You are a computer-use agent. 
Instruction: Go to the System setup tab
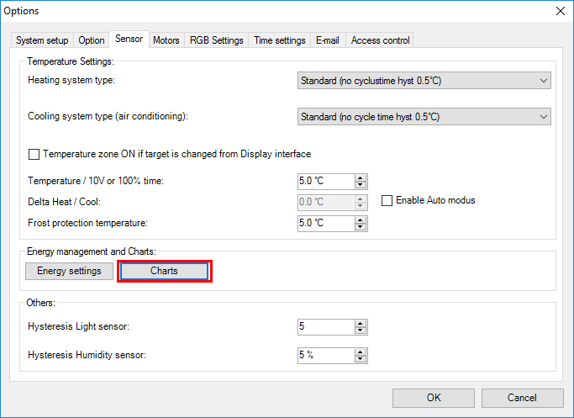pyautogui.click(x=43, y=40)
